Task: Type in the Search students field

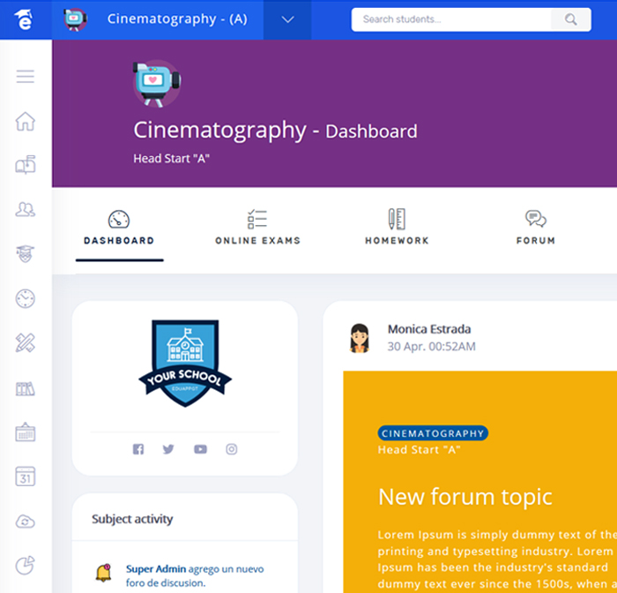Action: tap(451, 19)
